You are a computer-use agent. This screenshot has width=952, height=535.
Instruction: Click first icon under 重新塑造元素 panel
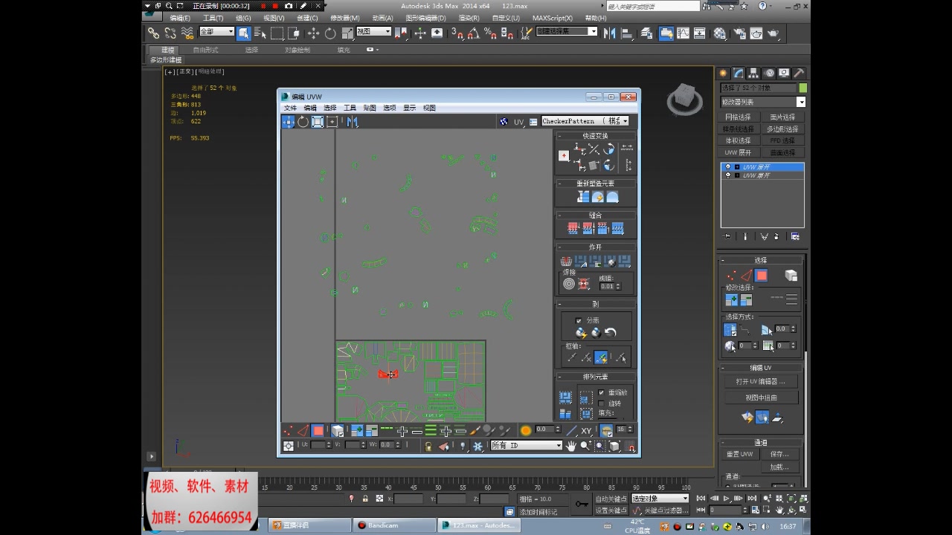[x=583, y=197]
